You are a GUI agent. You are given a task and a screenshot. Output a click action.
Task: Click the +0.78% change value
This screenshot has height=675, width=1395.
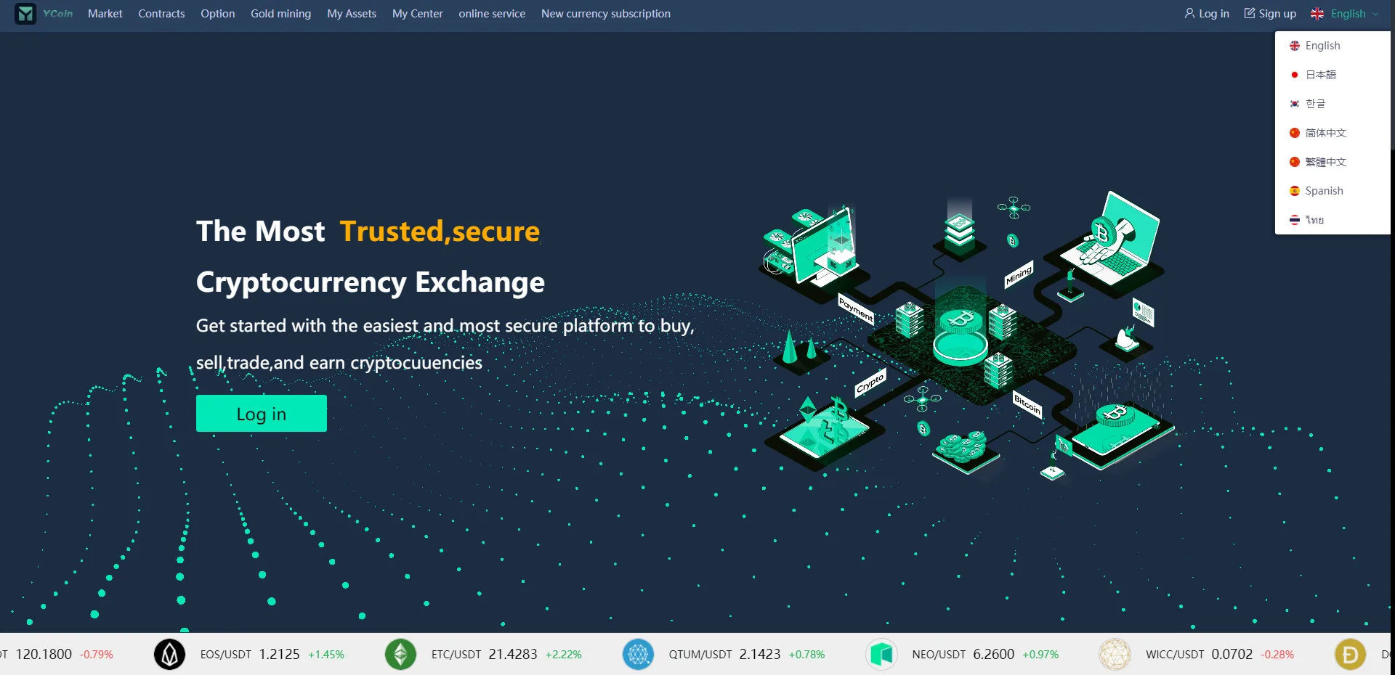coord(807,655)
